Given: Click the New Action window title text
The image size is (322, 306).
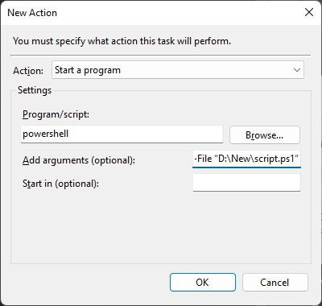Looking at the screenshot, I should (32, 13).
